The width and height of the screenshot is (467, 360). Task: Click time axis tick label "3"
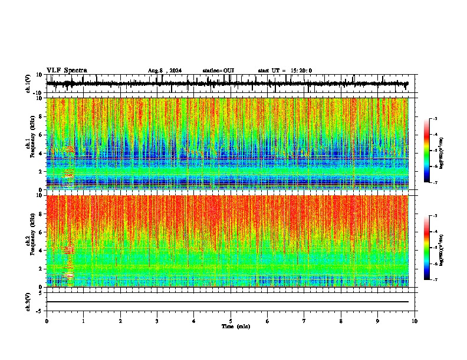click(x=157, y=321)
